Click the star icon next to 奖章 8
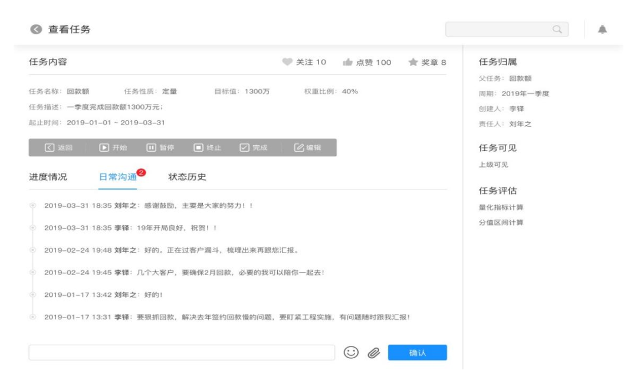Image resolution: width=637 pixels, height=383 pixels. pos(413,62)
